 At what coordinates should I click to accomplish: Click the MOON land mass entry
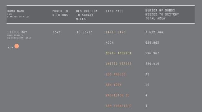coord(110,43)
